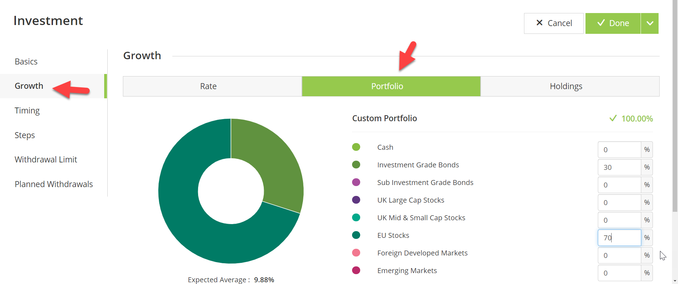The width and height of the screenshot is (678, 284).
Task: Click Done to save the investment
Action: (x=613, y=23)
